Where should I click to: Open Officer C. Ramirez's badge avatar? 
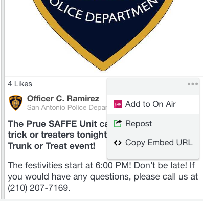point(16,103)
